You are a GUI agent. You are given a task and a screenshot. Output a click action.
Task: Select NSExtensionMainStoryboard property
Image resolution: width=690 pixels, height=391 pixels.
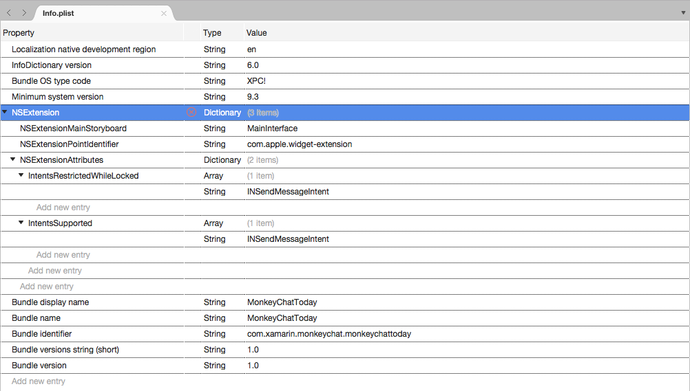pos(73,129)
